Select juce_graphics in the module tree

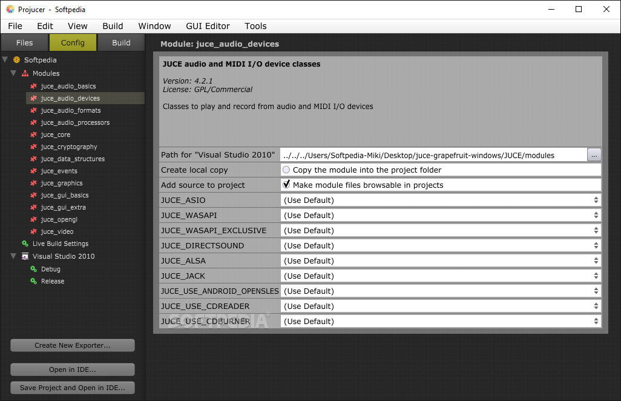point(62,183)
